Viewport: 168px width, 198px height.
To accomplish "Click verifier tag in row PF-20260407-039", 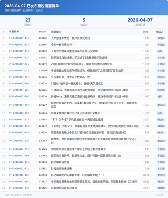I will (161, 38).
